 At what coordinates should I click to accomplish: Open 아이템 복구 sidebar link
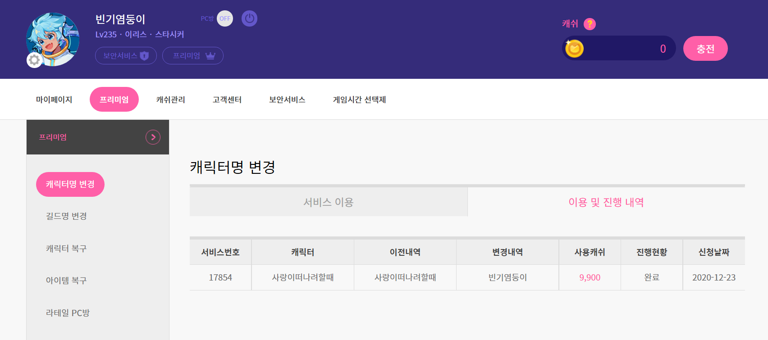pyautogui.click(x=66, y=281)
